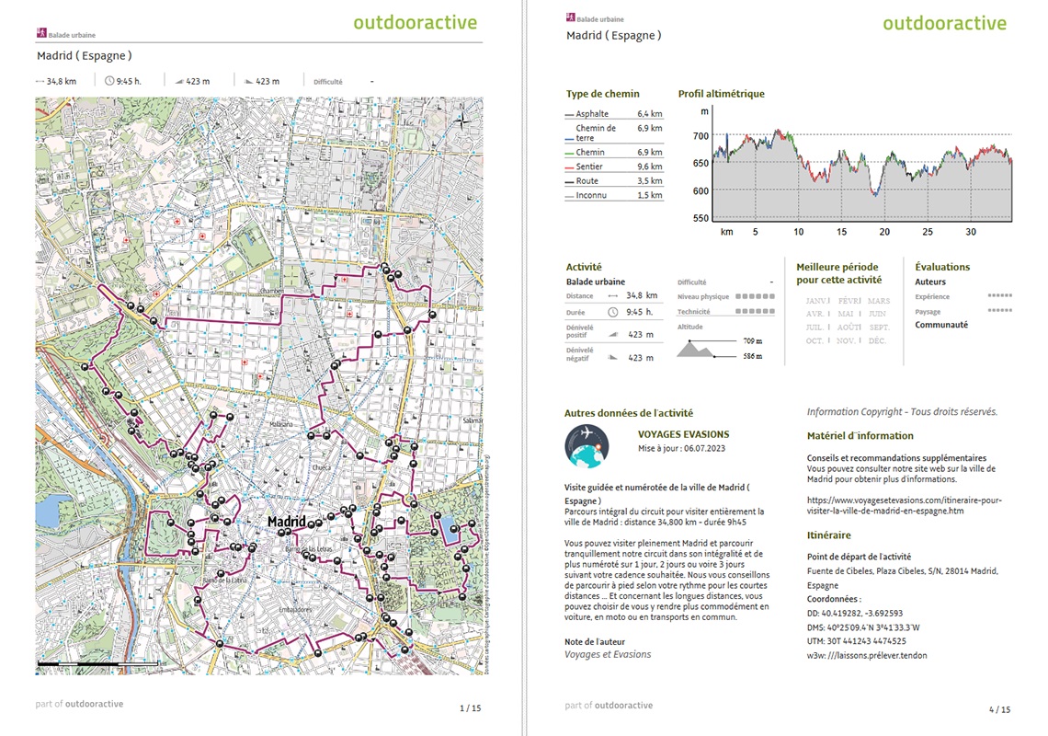The width and height of the screenshot is (1048, 736).
Task: Click the 'MAI' month label
Action: pos(846,314)
